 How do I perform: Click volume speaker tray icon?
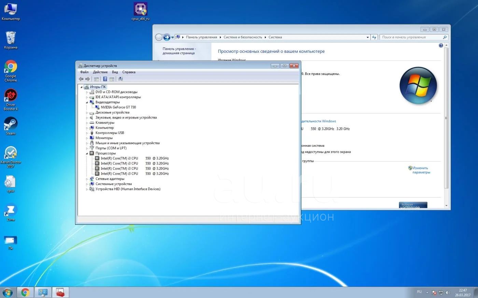pyautogui.click(x=448, y=293)
